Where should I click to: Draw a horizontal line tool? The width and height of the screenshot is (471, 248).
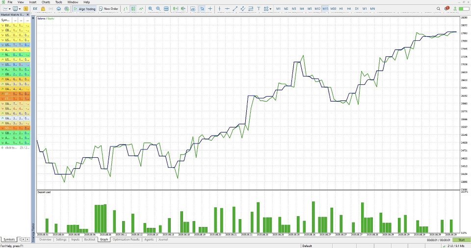227,9
